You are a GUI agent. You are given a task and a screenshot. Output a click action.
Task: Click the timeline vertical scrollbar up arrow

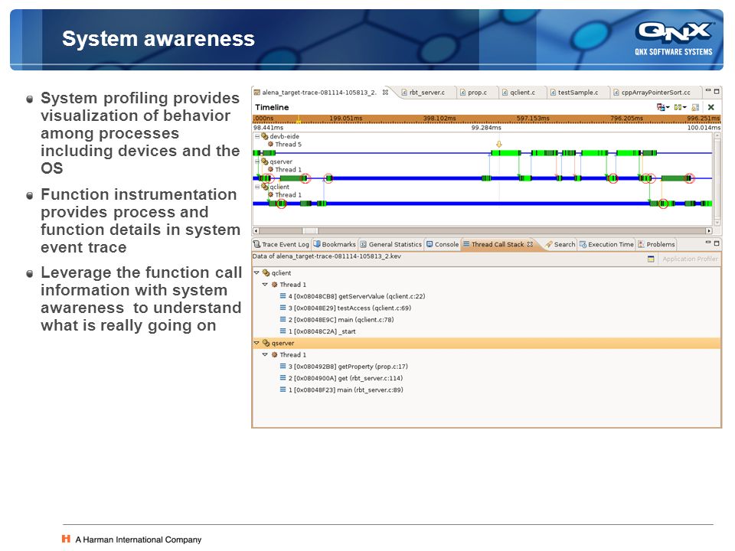click(717, 135)
